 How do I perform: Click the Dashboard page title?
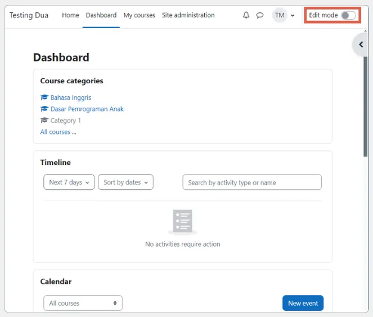tap(61, 57)
